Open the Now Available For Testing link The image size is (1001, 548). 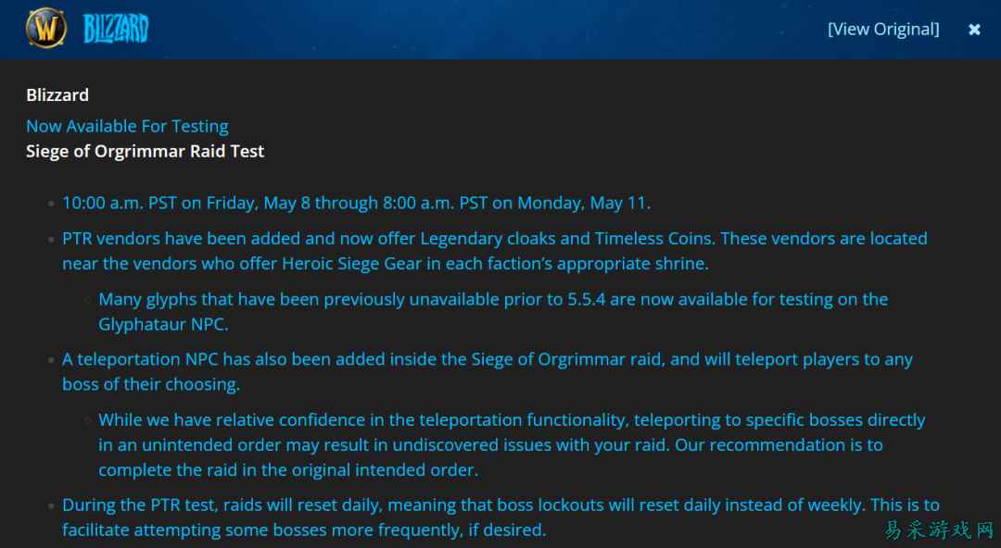127,126
